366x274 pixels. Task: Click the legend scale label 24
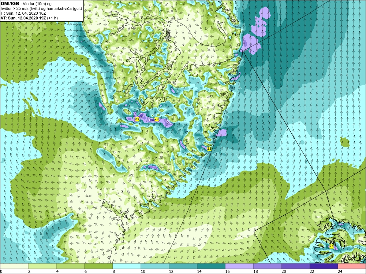(x=340, y=271)
